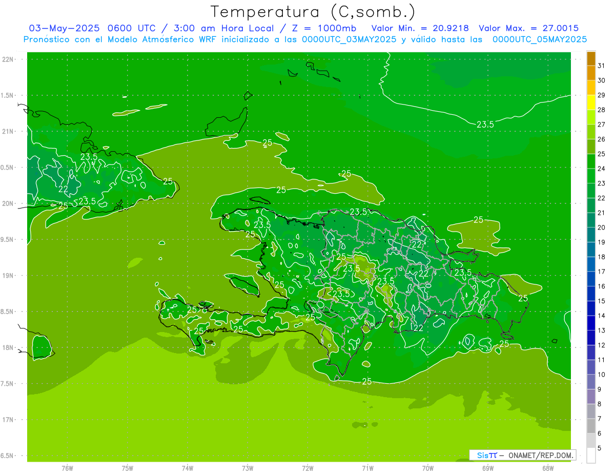The image size is (615, 475).
Task: Click the '0600 UTC' time text
Action: point(130,28)
